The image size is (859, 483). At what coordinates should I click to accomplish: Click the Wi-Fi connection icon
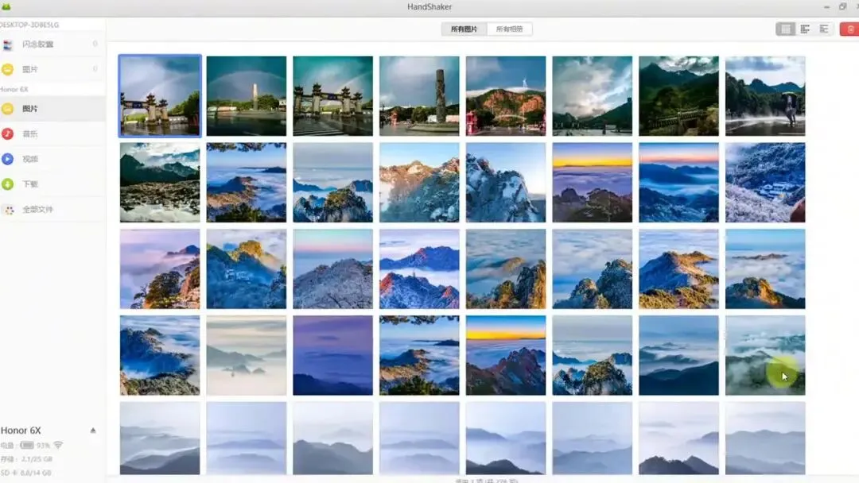point(58,445)
